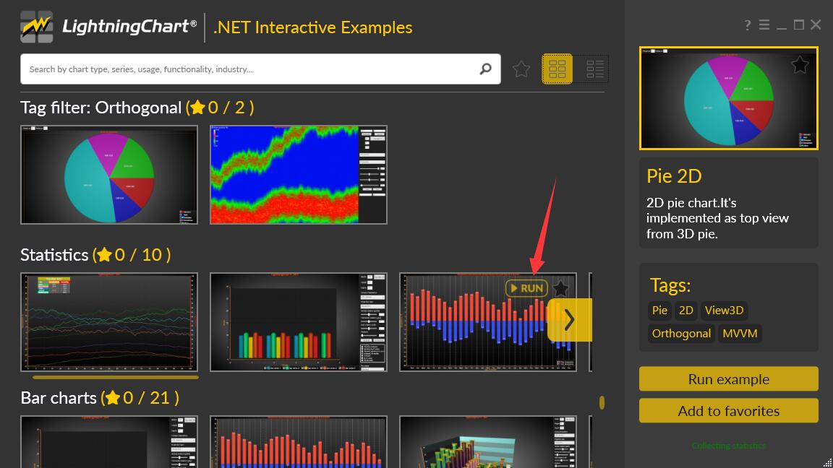This screenshot has width=833, height=468.
Task: Click Add to favorites button
Action: pos(728,411)
